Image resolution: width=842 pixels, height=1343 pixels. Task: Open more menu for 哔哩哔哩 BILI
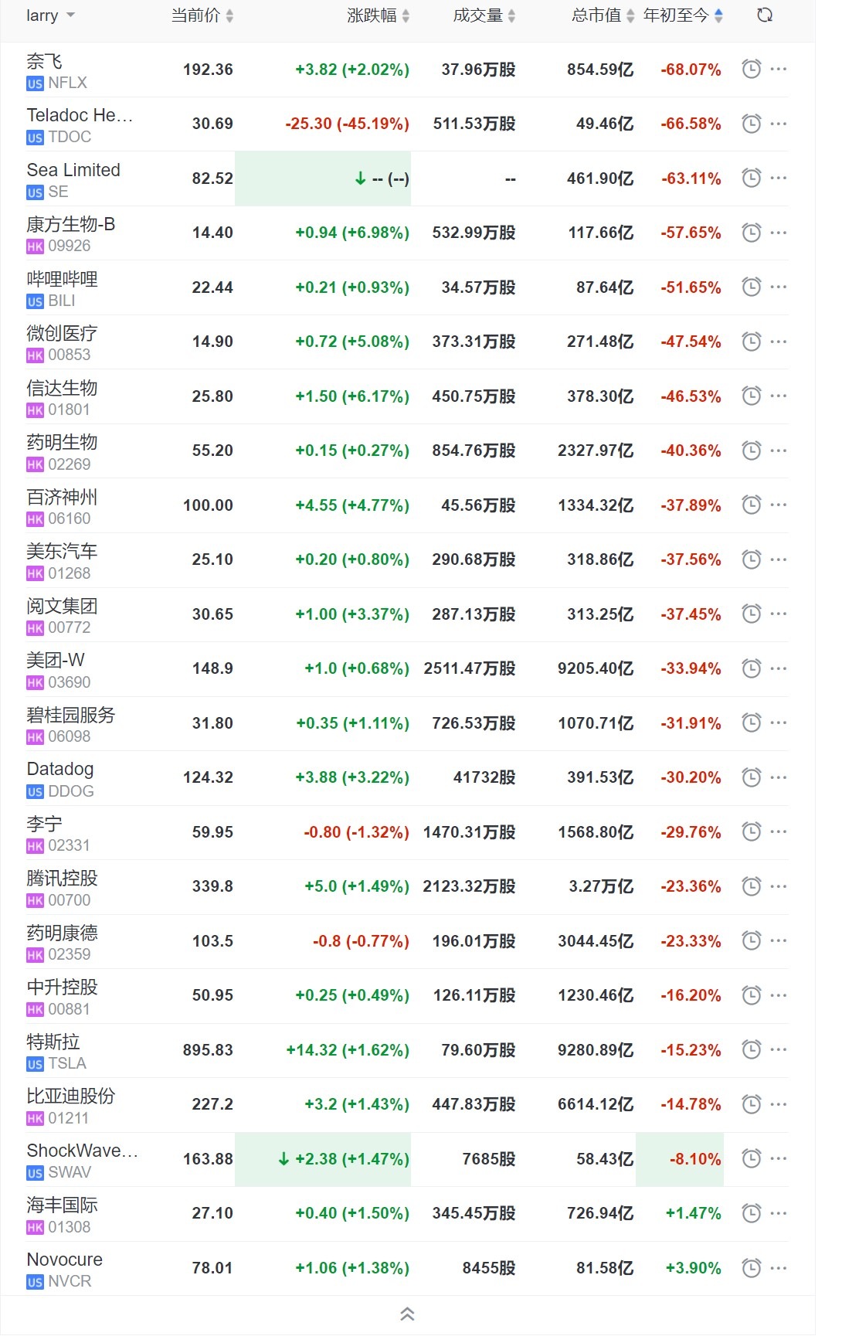[x=779, y=287]
